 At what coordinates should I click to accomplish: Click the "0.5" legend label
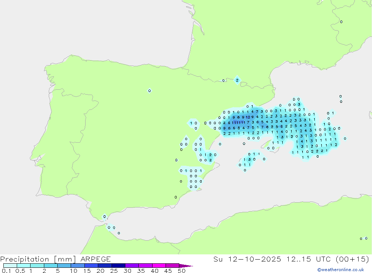(20, 271)
